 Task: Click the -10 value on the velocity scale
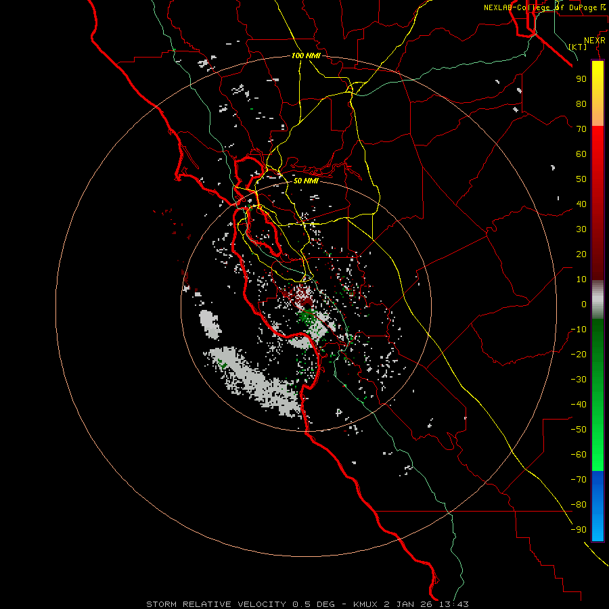coord(579,330)
